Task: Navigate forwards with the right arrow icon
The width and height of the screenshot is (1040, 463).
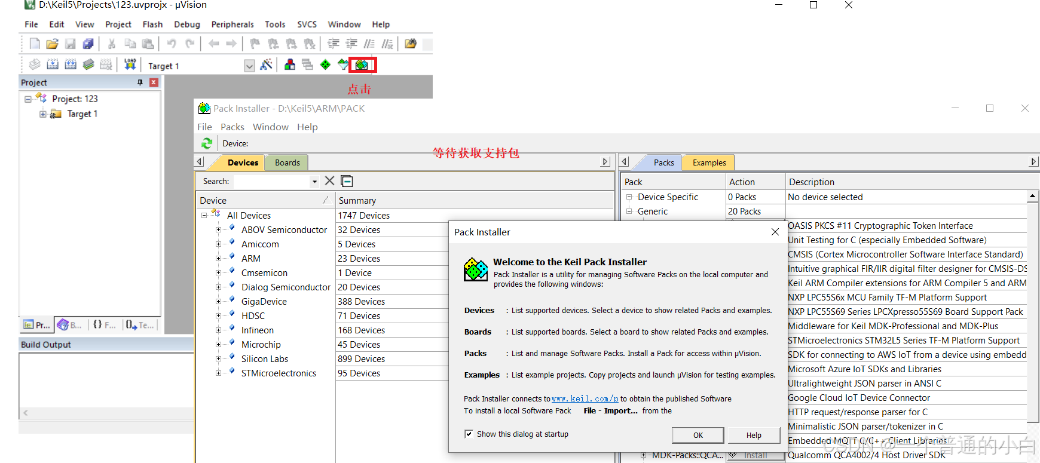Action: click(231, 44)
